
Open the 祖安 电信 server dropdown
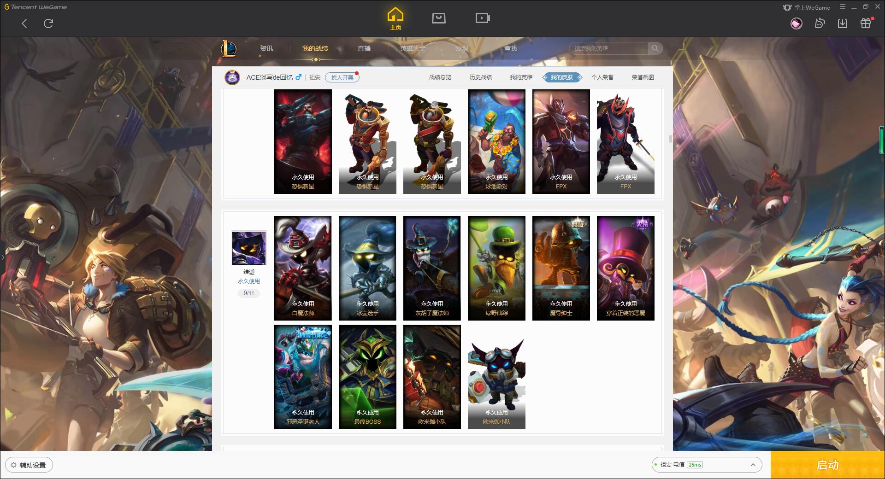coord(707,465)
